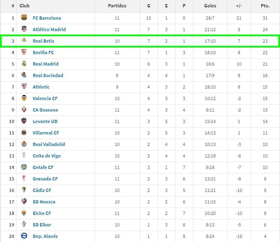This screenshot has height=242, width=280.
Task: Click the Club column header
Action: tap(24, 6)
